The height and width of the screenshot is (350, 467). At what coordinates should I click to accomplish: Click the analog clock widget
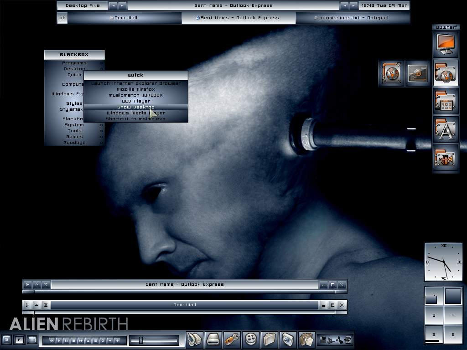(x=443, y=262)
